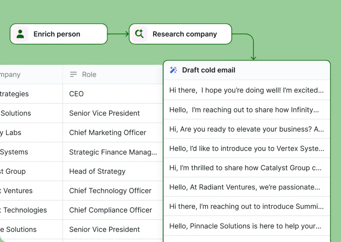
Task: Click the text-lines icon next to Role
Action: 74,75
